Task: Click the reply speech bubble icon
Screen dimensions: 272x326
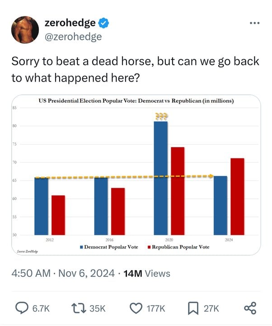Action: coord(22,308)
